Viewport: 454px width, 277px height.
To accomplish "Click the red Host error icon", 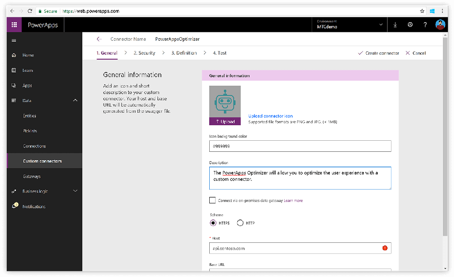I will (384, 248).
